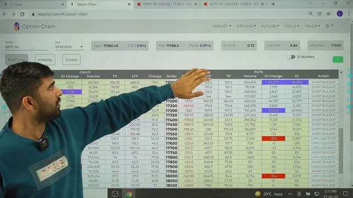Select the Greeks view button
Viewport: 353px width, 198px height.
[71, 60]
